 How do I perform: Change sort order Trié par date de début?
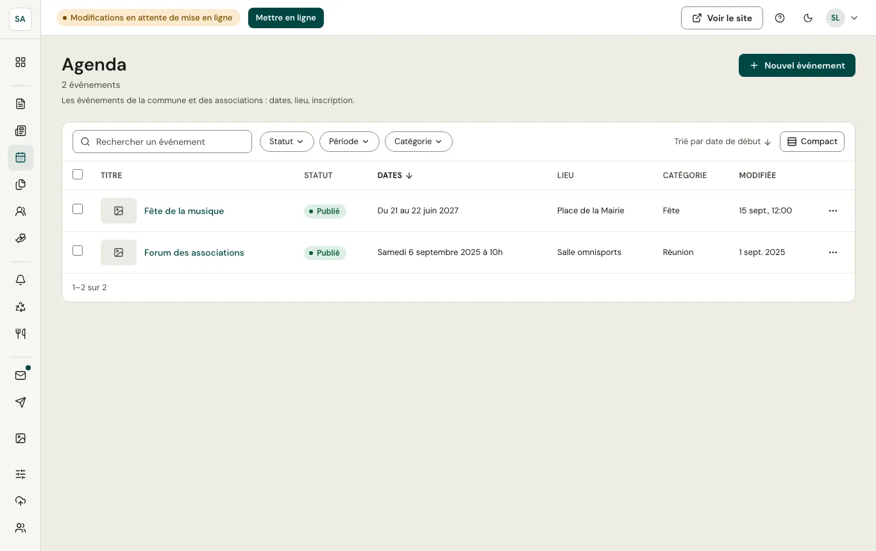[x=723, y=142]
